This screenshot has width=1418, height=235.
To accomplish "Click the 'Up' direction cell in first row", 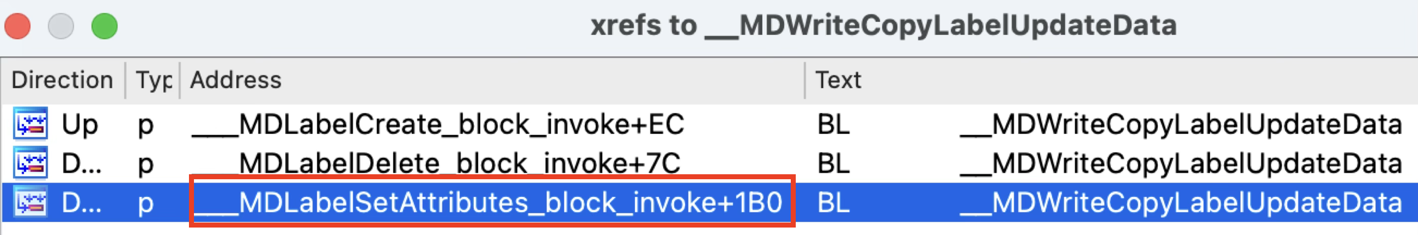I will (x=79, y=124).
